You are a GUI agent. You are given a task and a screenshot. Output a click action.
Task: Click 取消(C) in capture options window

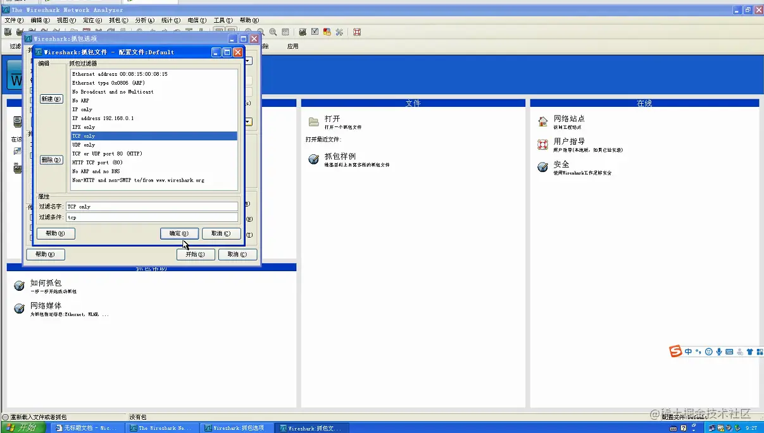[237, 254]
